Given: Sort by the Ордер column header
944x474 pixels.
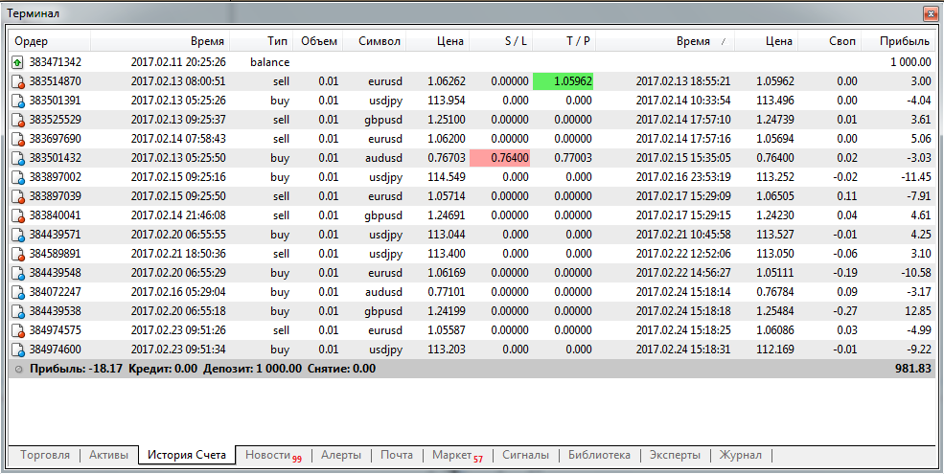Looking at the screenshot, I should (51, 41).
